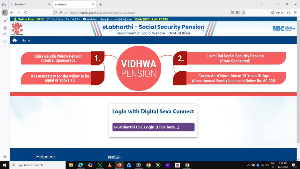Click the Indira Gandhi Widow Pension text
300x169 pixels.
[58, 58]
